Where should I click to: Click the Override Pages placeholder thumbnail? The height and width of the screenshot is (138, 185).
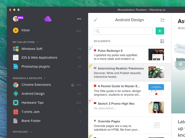157,125
